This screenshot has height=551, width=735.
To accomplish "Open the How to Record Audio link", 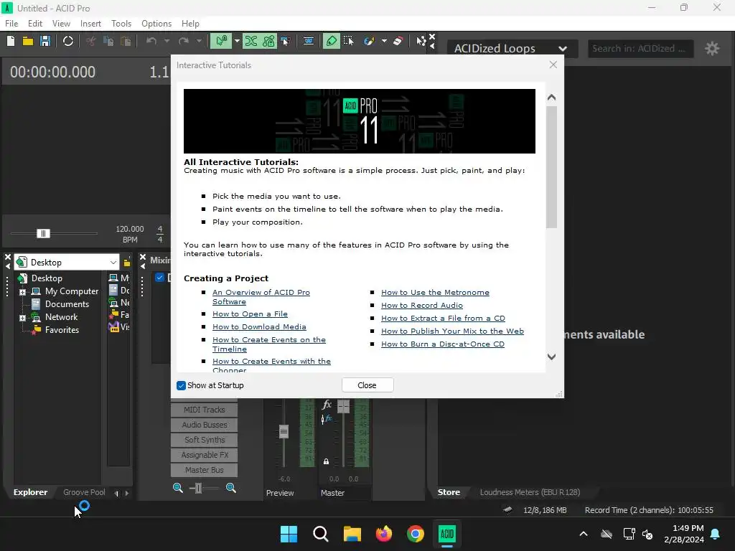I will point(422,305).
